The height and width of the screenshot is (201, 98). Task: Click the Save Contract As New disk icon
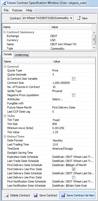click(63, 195)
